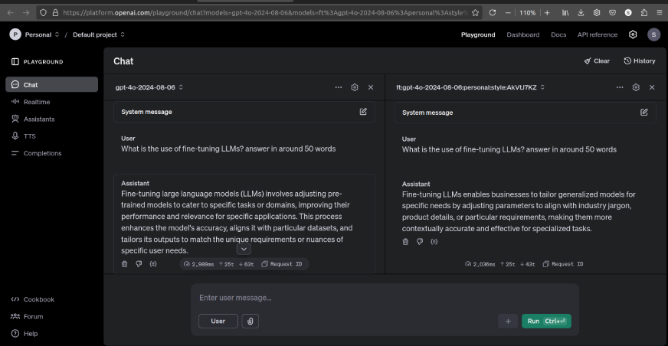Toggle the Playground sidebar panel icon
This screenshot has height=346, width=668.
(x=15, y=62)
